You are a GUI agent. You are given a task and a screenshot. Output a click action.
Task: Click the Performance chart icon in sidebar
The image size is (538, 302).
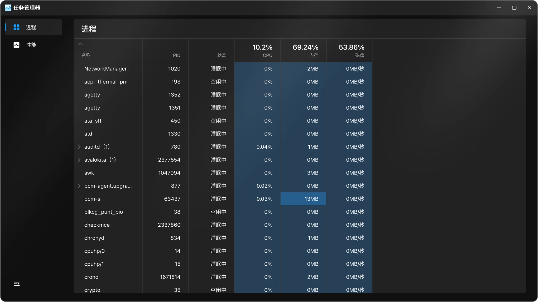[x=16, y=45]
